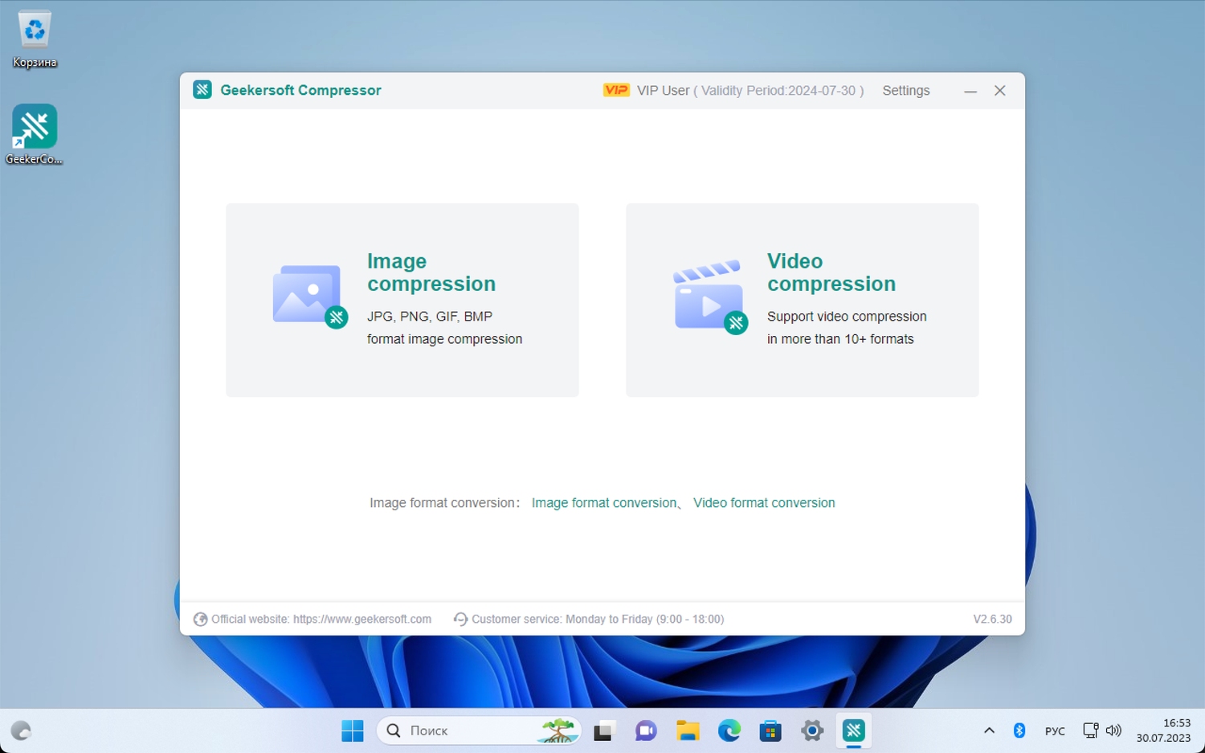Click the VIP badge icon
This screenshot has height=753, width=1205.
[616, 90]
